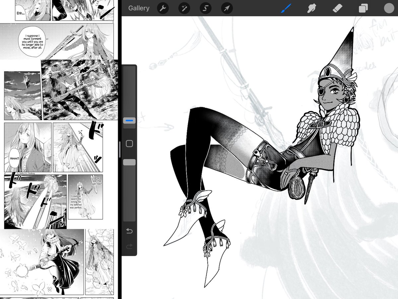398x299 pixels.
Task: Activate the Transform arrow tool
Action: (227, 8)
